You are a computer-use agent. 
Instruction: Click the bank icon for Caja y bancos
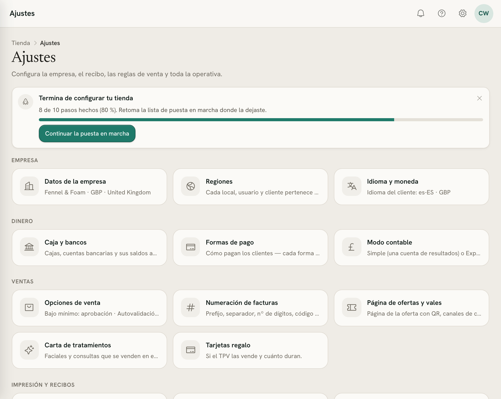[x=29, y=247]
